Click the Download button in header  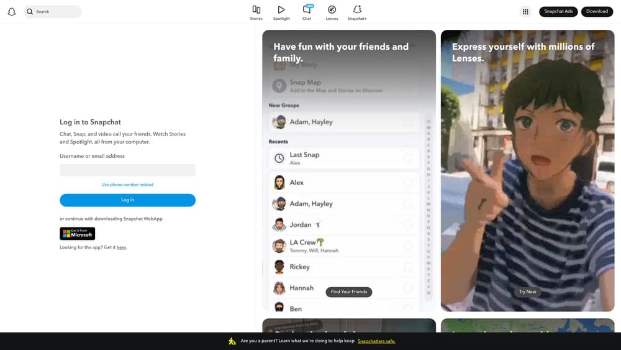click(597, 12)
